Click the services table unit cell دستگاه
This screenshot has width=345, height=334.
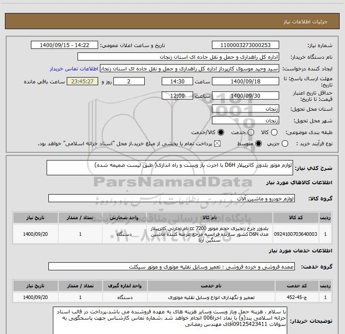(125, 297)
